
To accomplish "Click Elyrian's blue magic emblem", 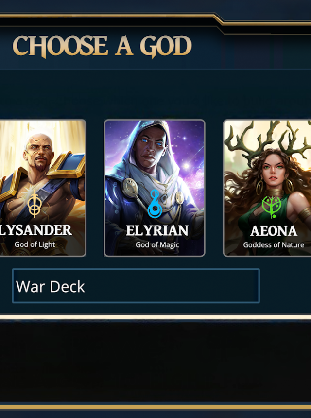I will pyautogui.click(x=155, y=203).
